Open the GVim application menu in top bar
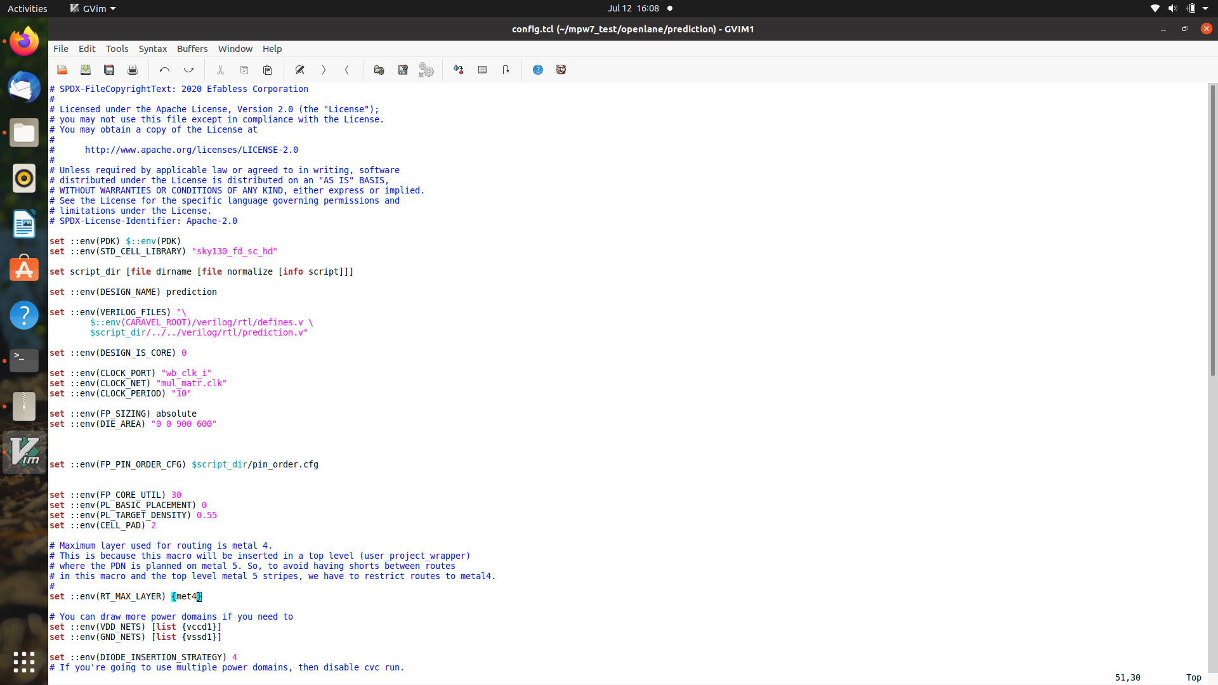The image size is (1218, 685). [91, 8]
